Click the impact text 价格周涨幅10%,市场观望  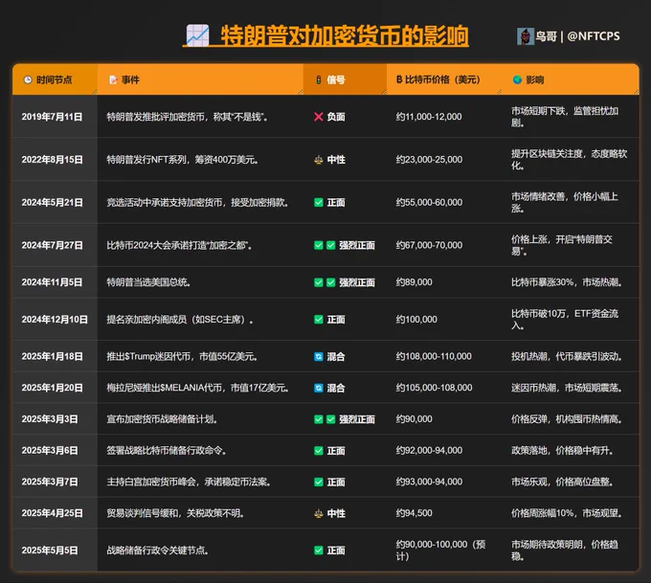pyautogui.click(x=567, y=513)
